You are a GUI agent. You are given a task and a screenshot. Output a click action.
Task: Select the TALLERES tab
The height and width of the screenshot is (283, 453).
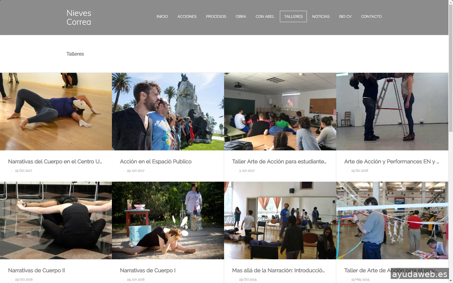[293, 16]
